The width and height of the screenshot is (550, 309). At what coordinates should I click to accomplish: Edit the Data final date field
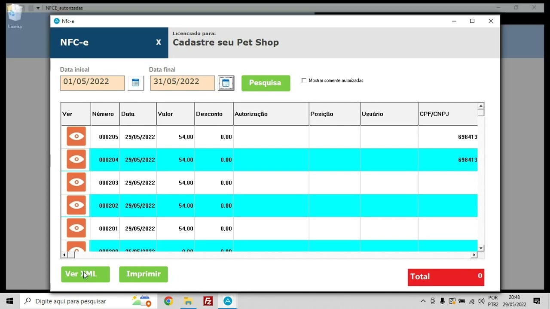click(182, 83)
